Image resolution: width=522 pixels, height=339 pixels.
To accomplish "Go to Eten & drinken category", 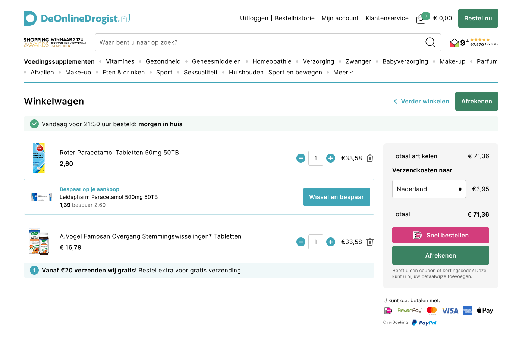I will tap(124, 72).
